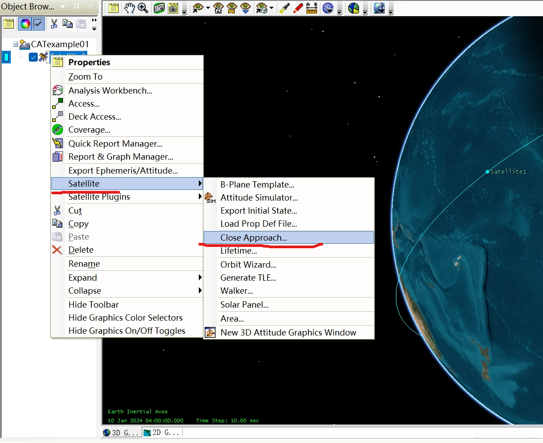
Task: Click the cyan Satellite1 color swatch
Action: click(x=6, y=57)
